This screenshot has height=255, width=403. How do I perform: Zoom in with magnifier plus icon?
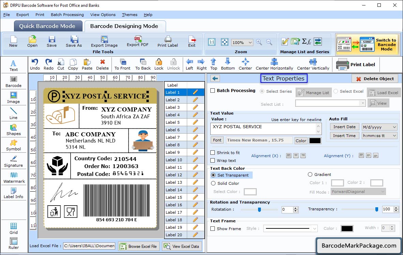pyautogui.click(x=259, y=42)
